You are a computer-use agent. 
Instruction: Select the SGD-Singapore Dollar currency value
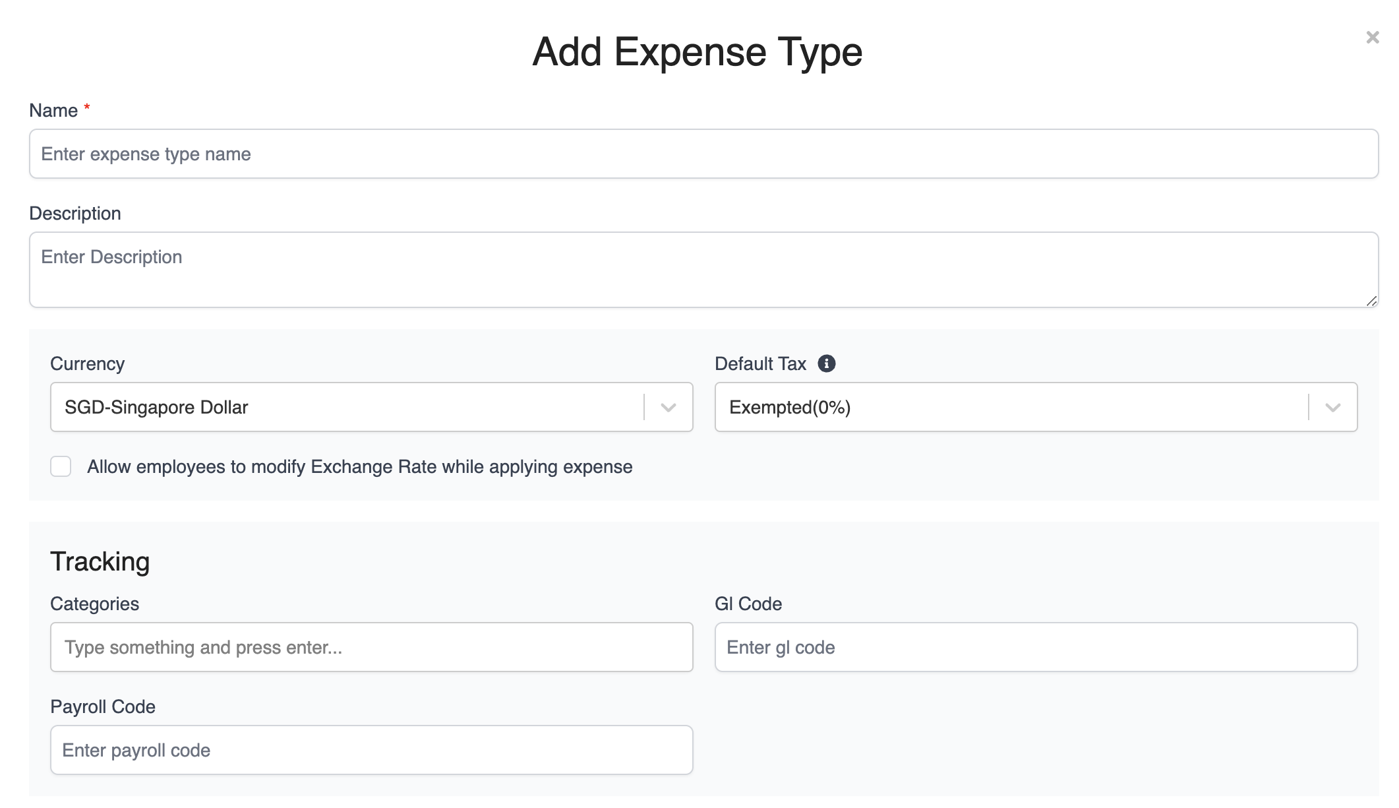click(156, 408)
